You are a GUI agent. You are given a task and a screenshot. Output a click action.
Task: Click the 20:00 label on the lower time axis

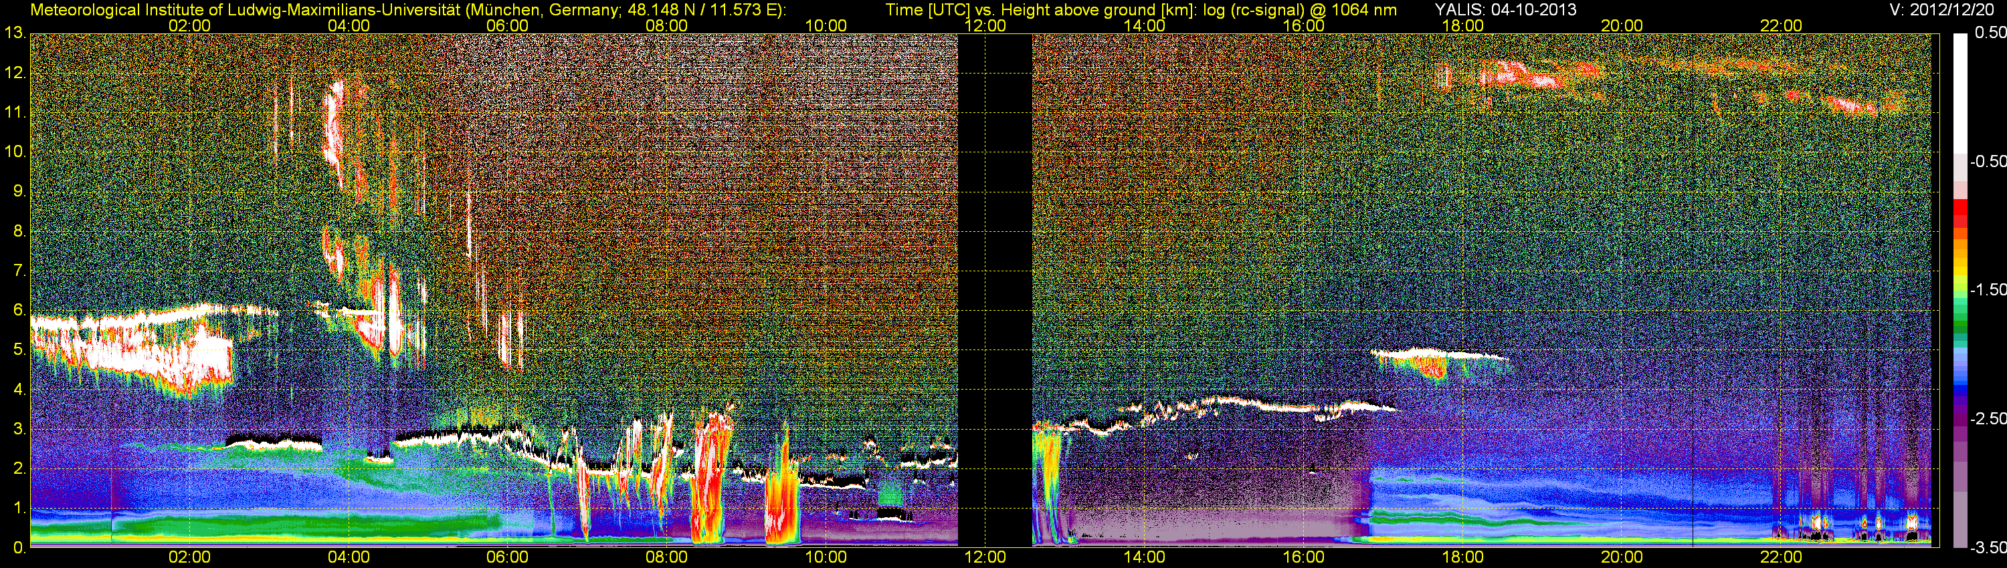click(1622, 557)
